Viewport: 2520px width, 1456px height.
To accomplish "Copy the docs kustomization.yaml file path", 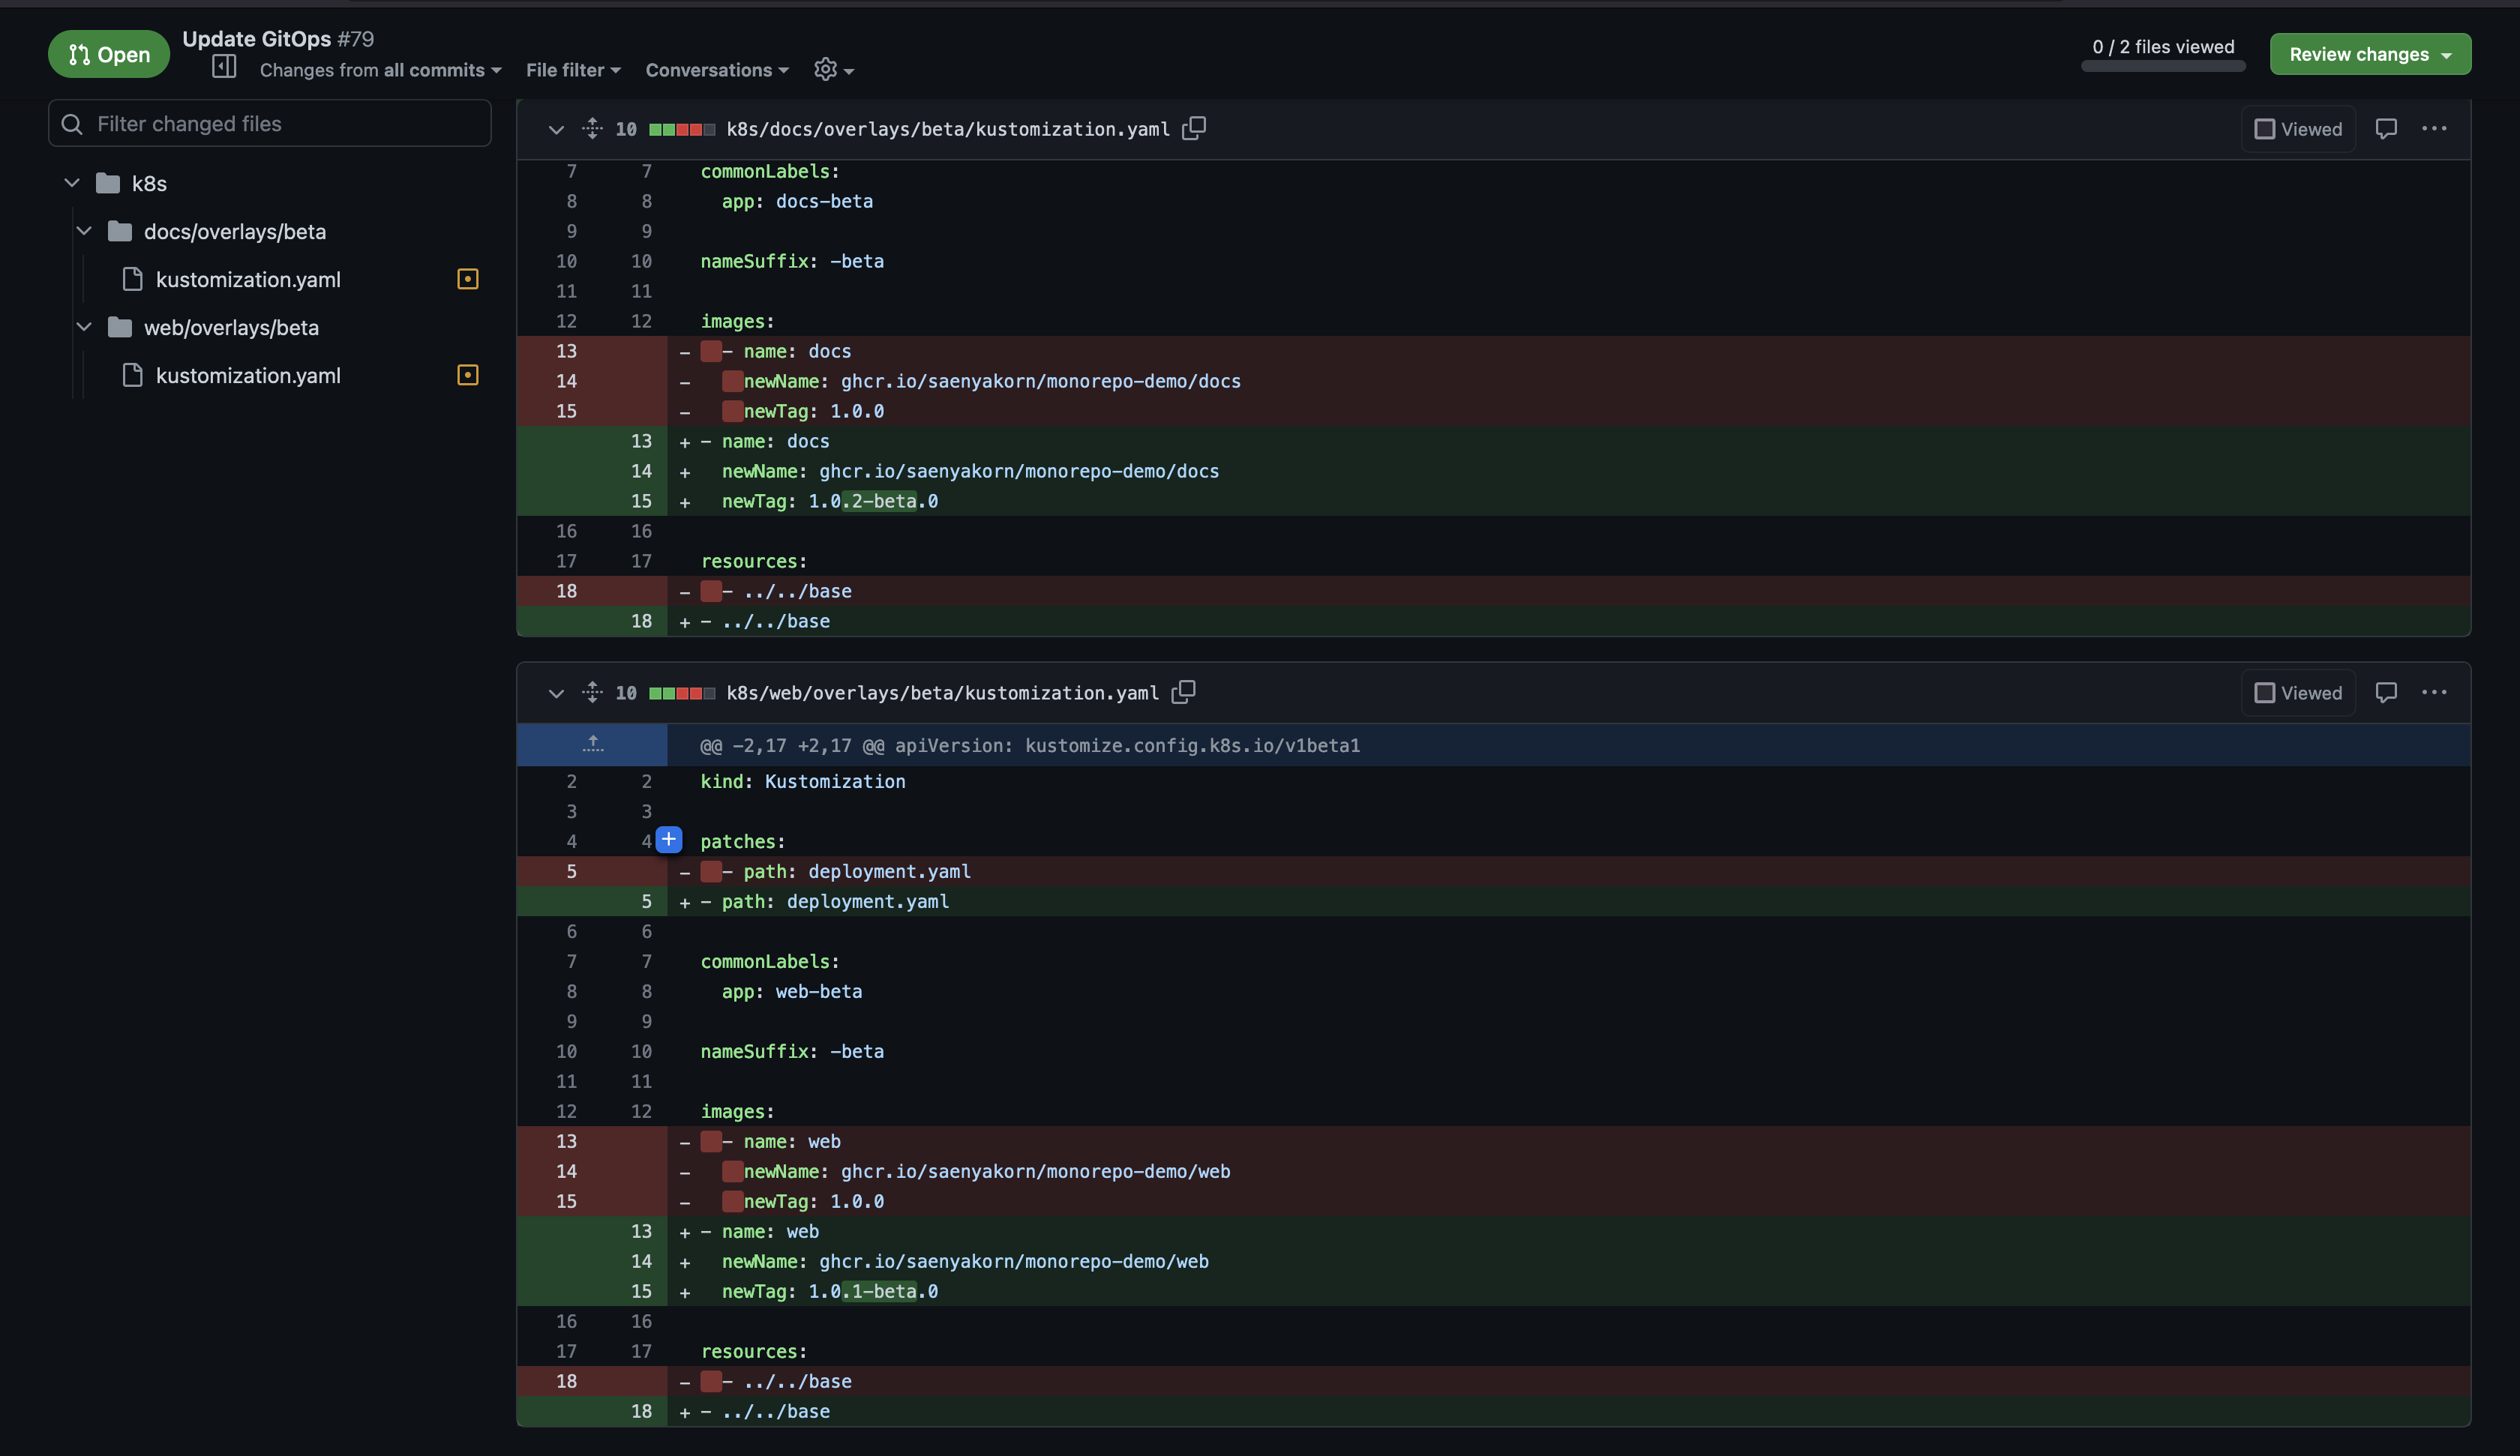I will point(1194,128).
